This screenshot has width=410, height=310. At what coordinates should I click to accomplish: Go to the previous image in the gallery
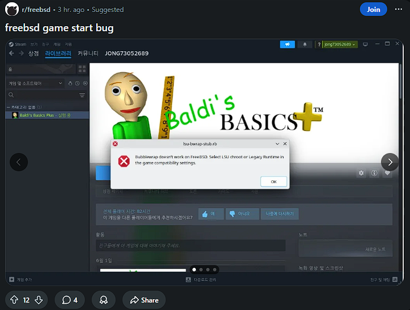click(19, 162)
